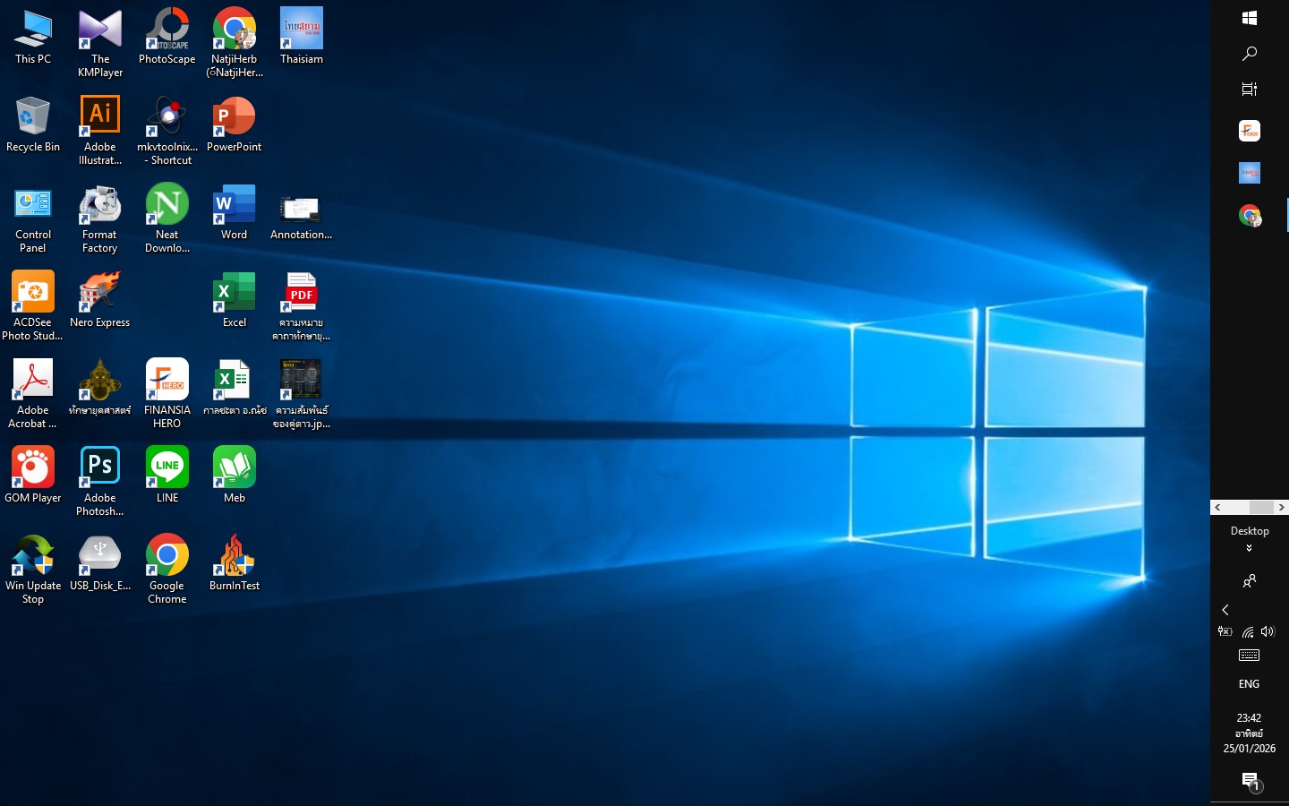Open the PowerPoint desktop shortcut
The height and width of the screenshot is (806, 1289).
[235, 124]
